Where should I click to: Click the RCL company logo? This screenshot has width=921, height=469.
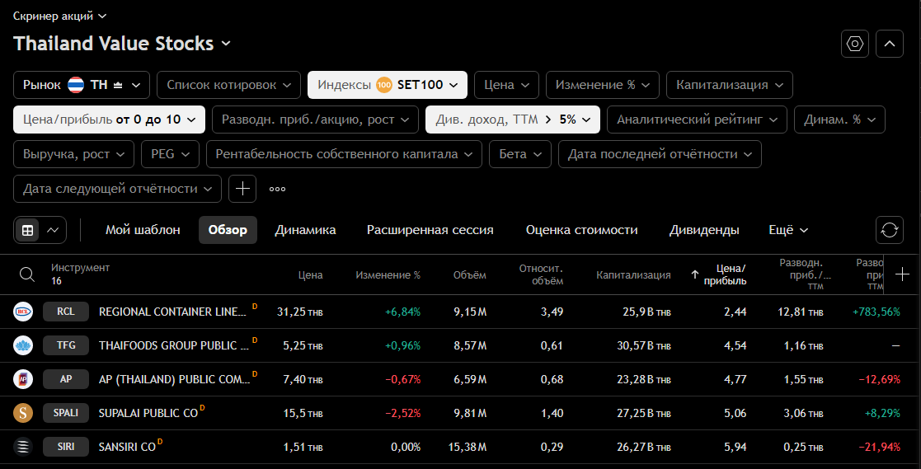pyautogui.click(x=23, y=312)
